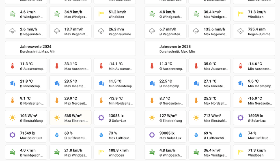Image resolution: width=280 pixels, height=161 pixels.
Task: Click the rain cloud icon beside 6.7 mm/h
Action: (152, 31)
